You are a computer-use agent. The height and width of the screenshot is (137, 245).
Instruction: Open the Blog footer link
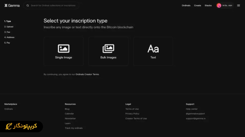[67, 109]
